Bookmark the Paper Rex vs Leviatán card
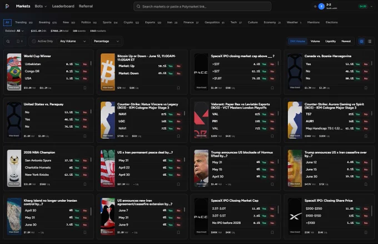 click(272, 136)
